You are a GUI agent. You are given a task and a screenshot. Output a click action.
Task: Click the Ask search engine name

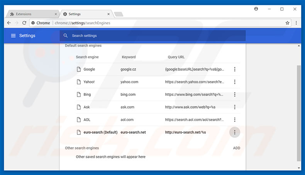coord(86,107)
